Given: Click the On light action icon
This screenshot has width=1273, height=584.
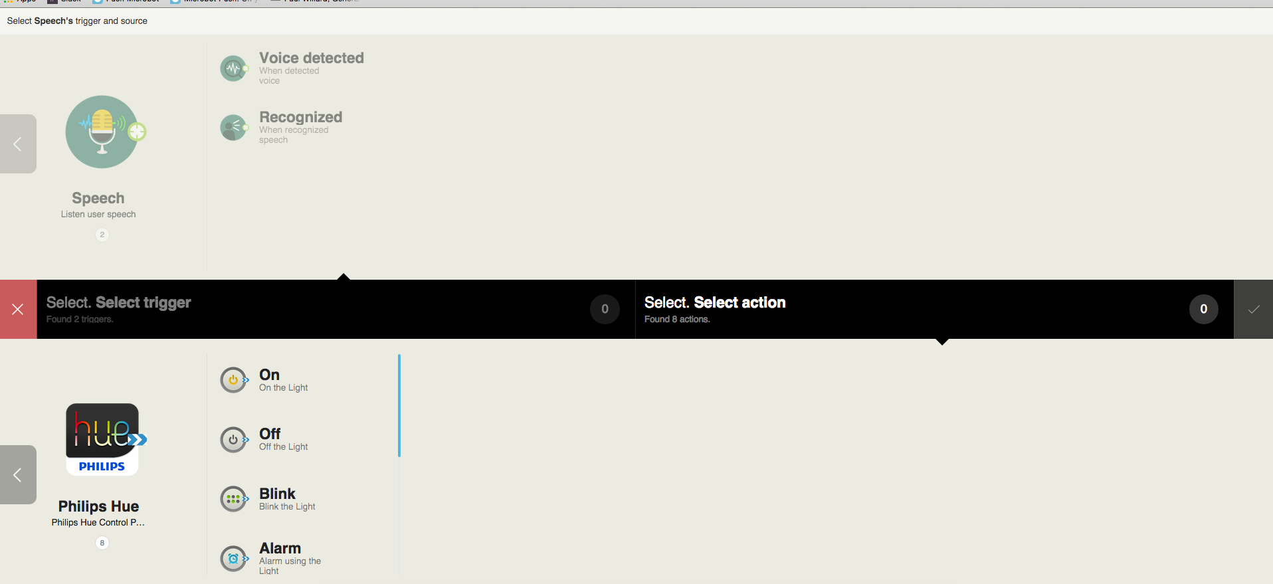Looking at the screenshot, I should click(234, 380).
